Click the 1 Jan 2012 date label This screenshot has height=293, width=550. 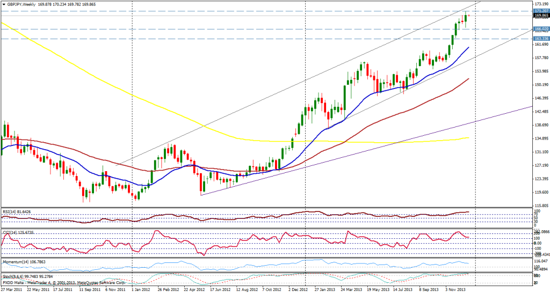click(x=140, y=289)
